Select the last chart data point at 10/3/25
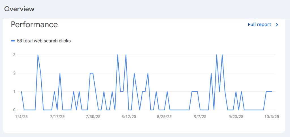This screenshot has width=290, height=137. point(272,91)
